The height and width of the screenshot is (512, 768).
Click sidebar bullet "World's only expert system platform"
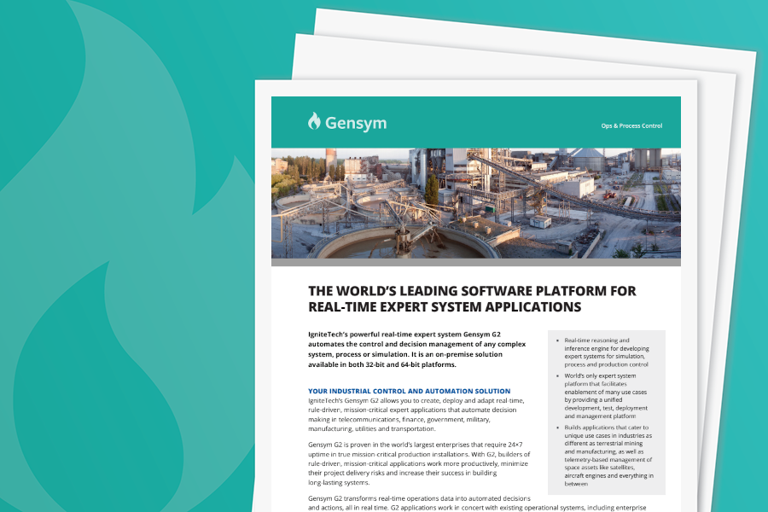click(x=605, y=396)
